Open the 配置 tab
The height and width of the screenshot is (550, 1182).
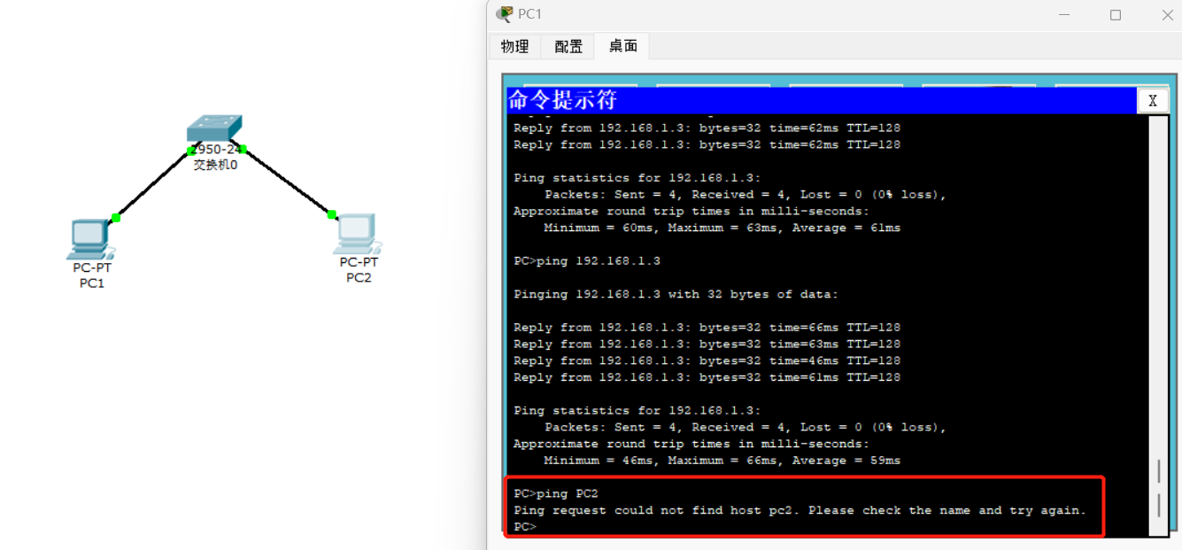[568, 46]
